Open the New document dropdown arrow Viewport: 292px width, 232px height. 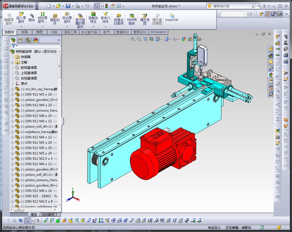pos(53,6)
